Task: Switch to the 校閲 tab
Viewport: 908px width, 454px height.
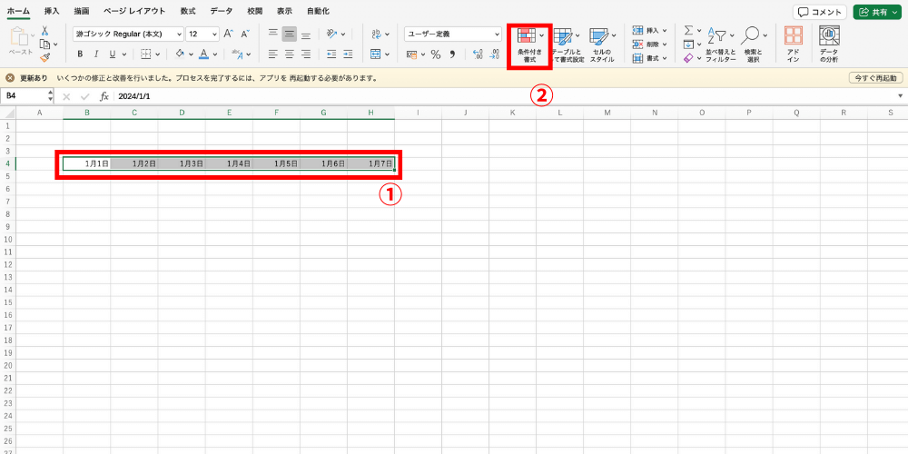Action: coord(255,11)
